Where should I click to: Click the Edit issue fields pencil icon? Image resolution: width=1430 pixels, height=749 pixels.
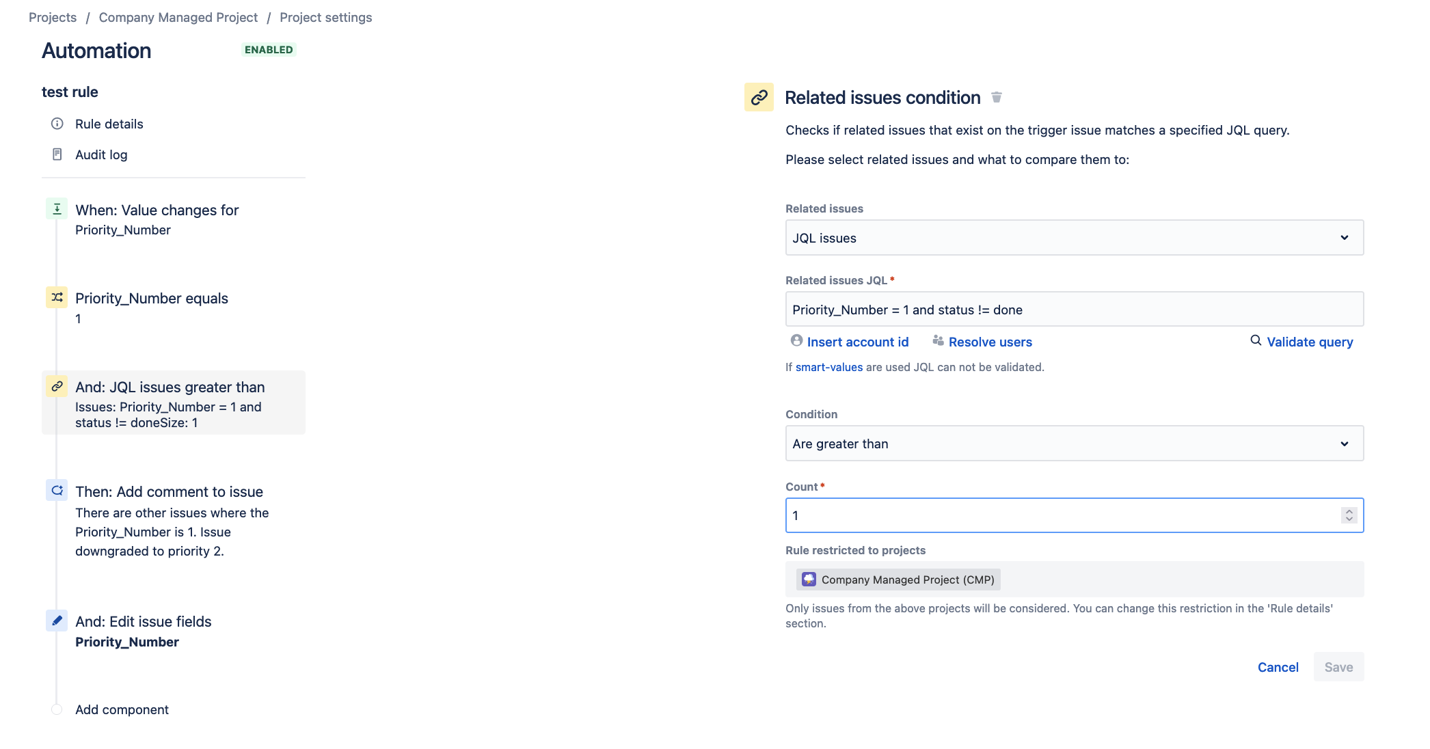coord(57,621)
